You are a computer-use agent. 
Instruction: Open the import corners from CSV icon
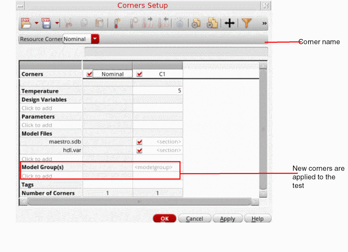(x=26, y=23)
